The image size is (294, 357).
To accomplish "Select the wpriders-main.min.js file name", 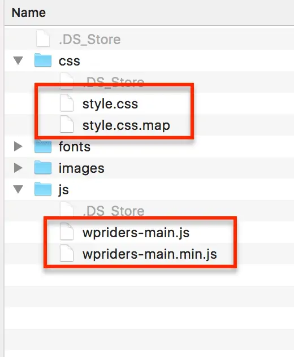I will 149,254.
